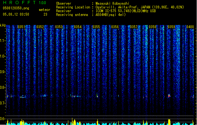Click the long echo trace after 0351

[23, 97]
